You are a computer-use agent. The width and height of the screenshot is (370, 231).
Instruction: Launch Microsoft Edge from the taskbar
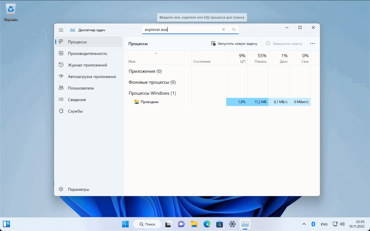click(207, 224)
